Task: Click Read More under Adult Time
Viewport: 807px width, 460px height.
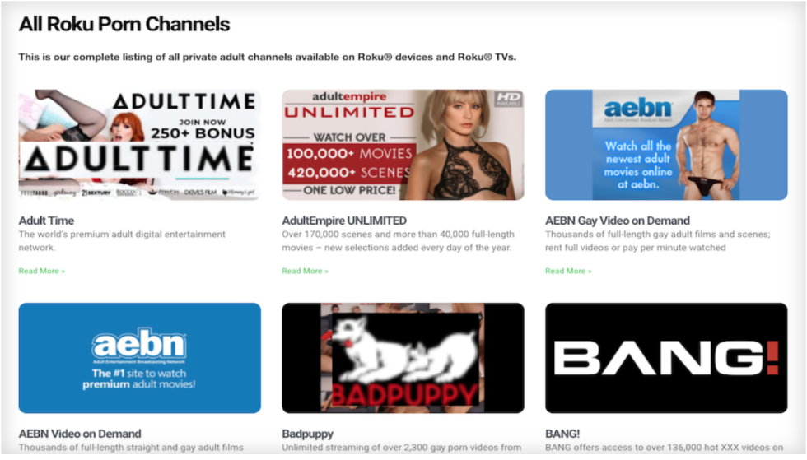Action: coord(41,271)
